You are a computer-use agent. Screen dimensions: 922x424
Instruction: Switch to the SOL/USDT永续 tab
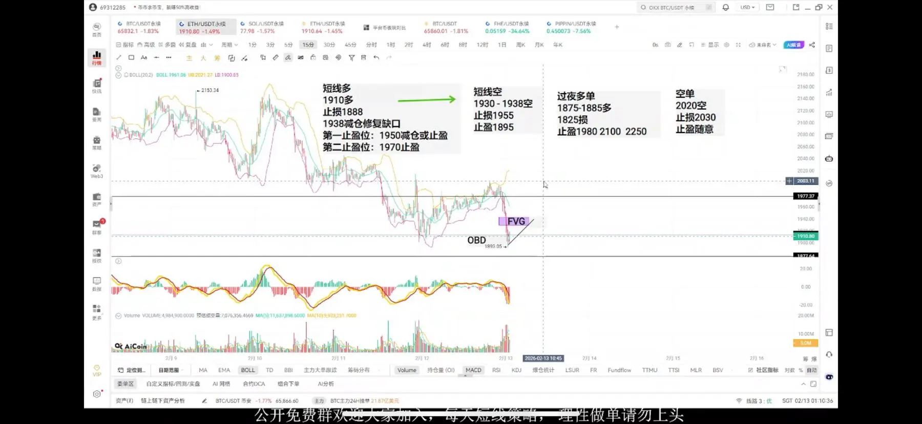(262, 27)
